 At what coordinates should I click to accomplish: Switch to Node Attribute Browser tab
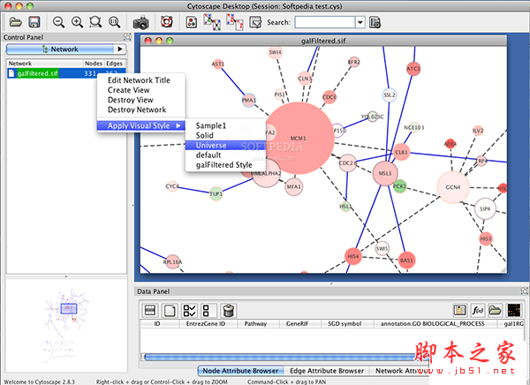[240, 371]
